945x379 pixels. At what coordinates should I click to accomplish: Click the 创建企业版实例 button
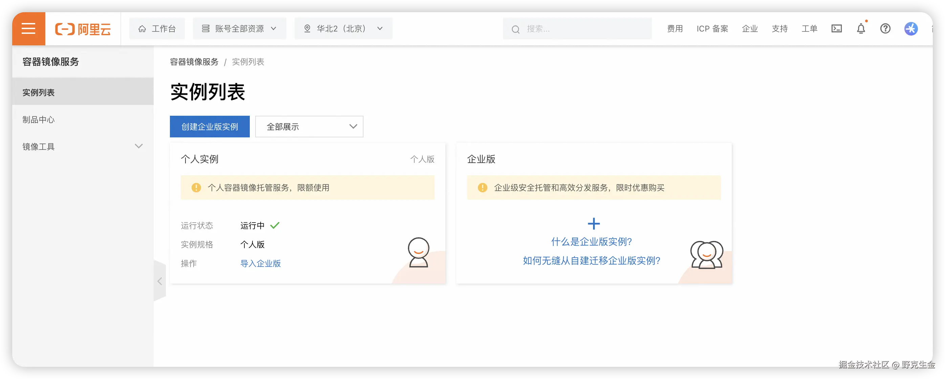[x=210, y=127]
